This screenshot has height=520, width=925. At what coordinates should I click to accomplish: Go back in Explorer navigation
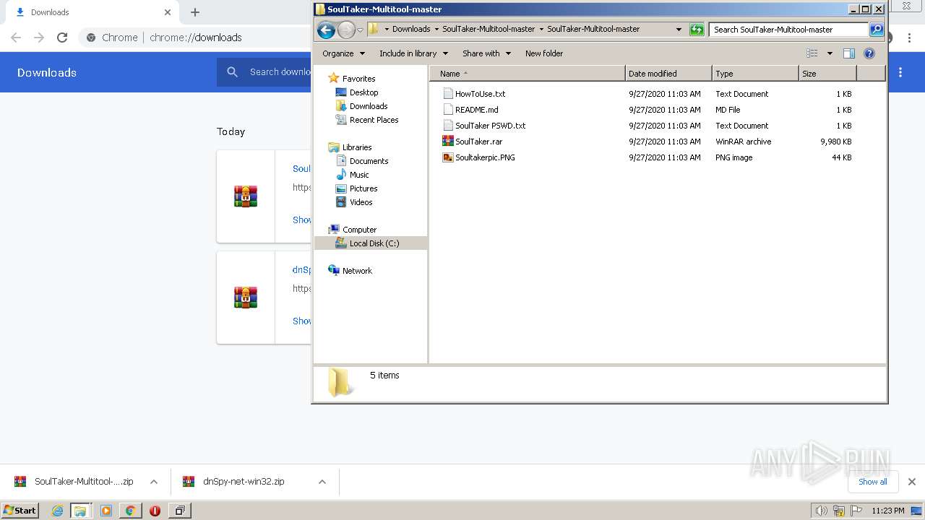click(326, 30)
